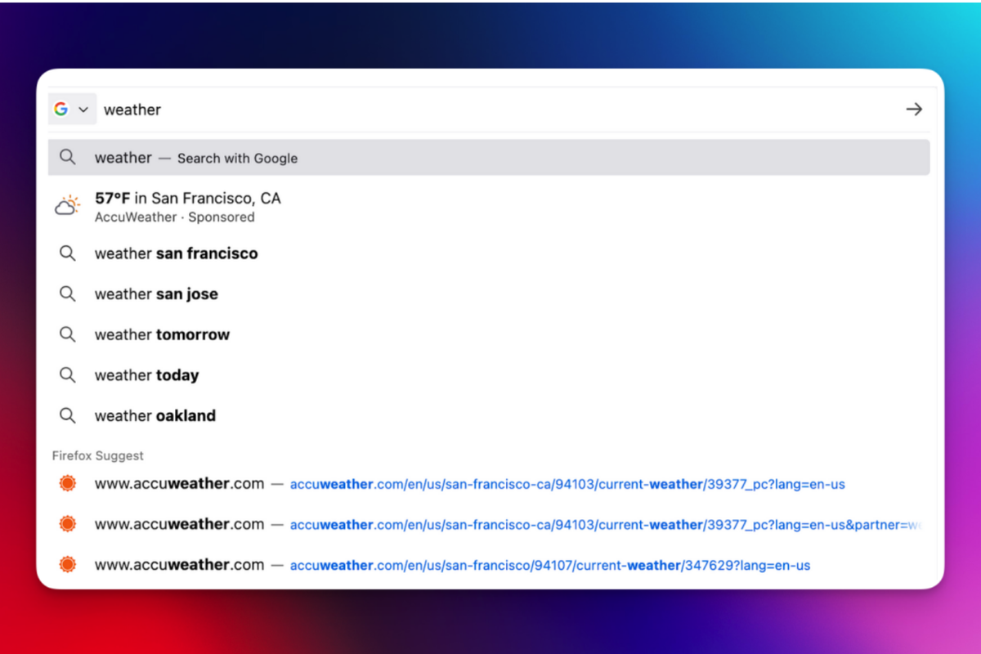The height and width of the screenshot is (654, 981).
Task: Click AccuWeather favicon of '347629?lang=en-us' row
Action: pyautogui.click(x=68, y=565)
